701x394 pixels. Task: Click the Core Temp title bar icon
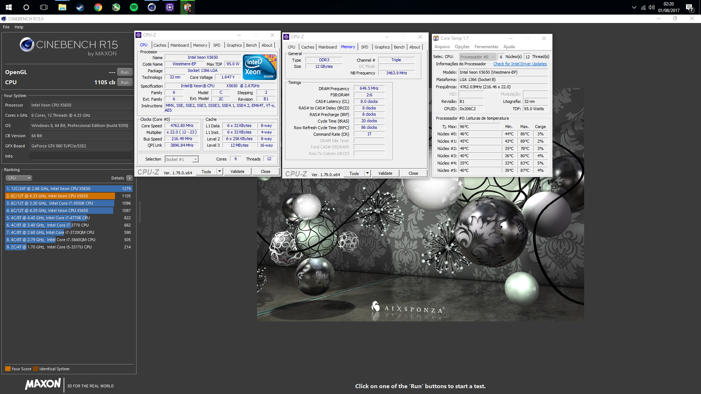(x=436, y=38)
